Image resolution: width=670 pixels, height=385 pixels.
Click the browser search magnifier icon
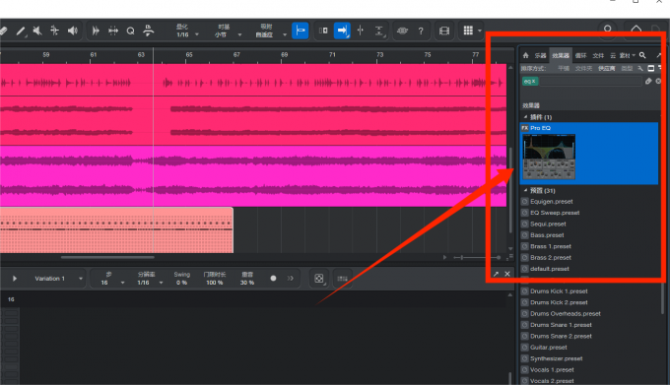[642, 55]
